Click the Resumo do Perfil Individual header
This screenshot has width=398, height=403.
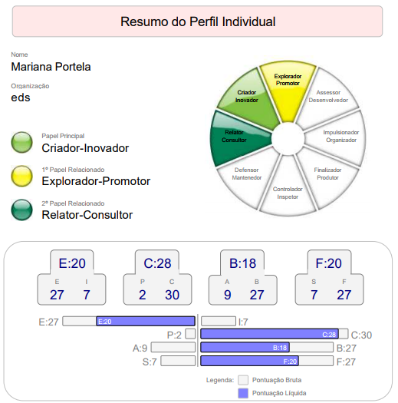[197, 21]
